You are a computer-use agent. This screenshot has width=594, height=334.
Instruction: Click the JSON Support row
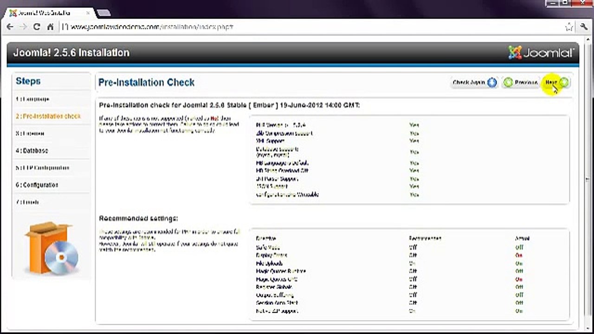271,186
